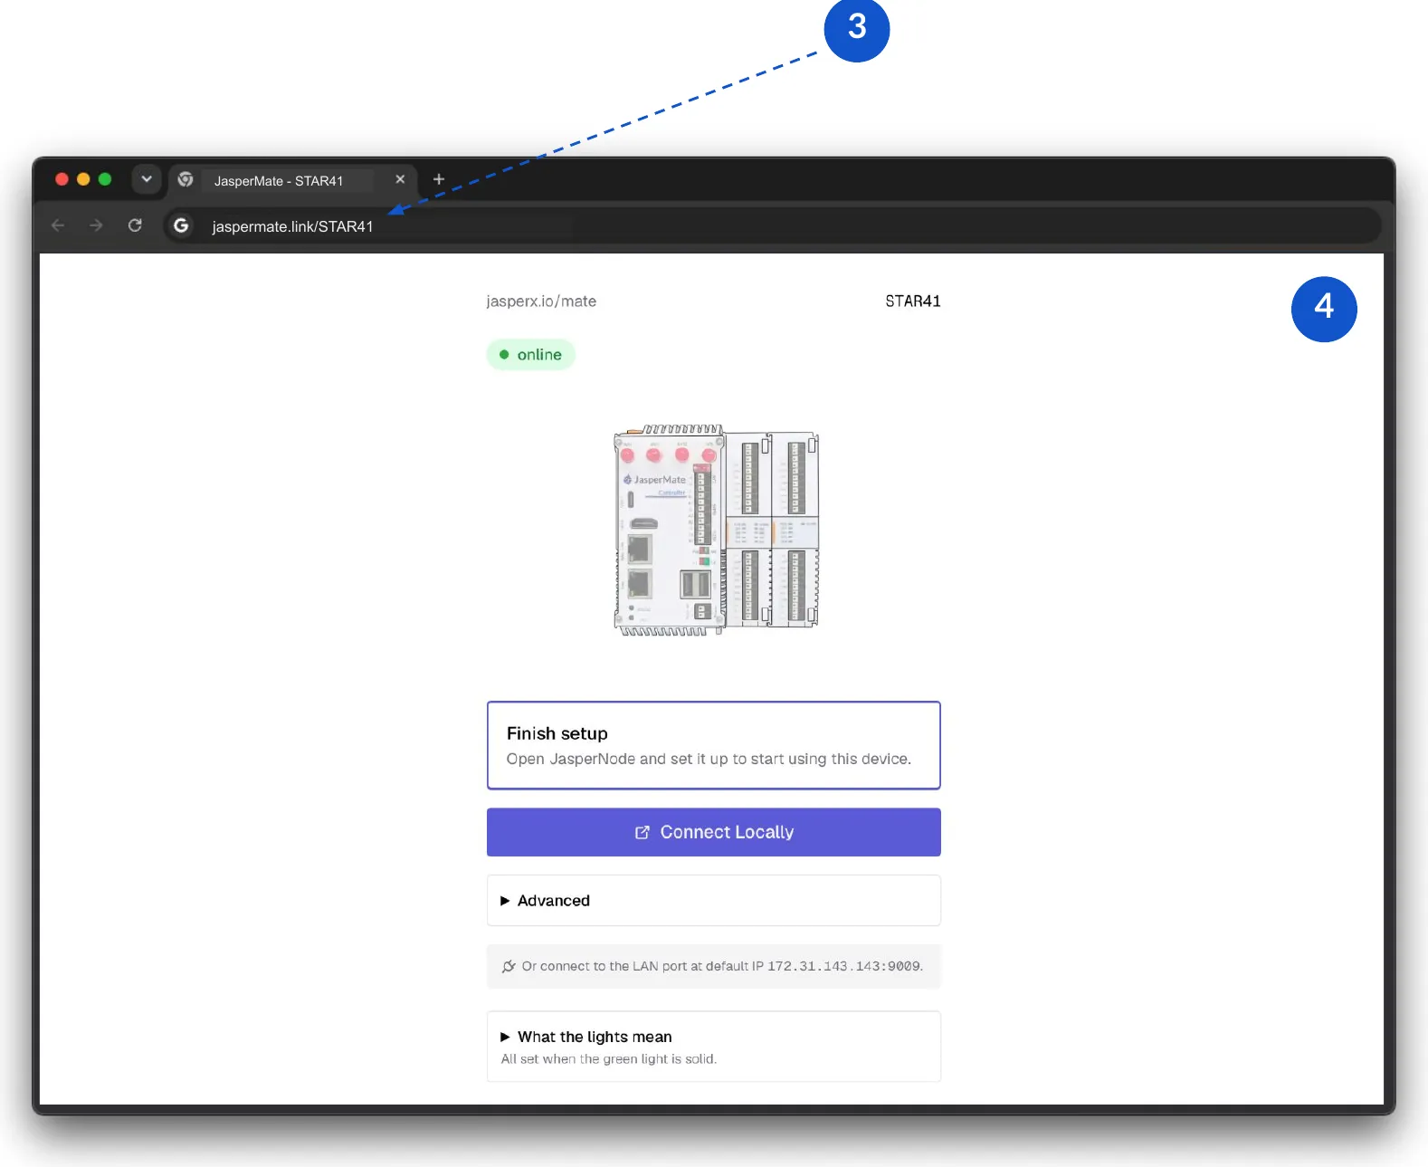Click the Google icon in the address bar
This screenshot has width=1428, height=1167.
point(181,225)
